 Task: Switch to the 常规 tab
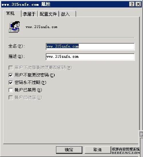[10, 13]
